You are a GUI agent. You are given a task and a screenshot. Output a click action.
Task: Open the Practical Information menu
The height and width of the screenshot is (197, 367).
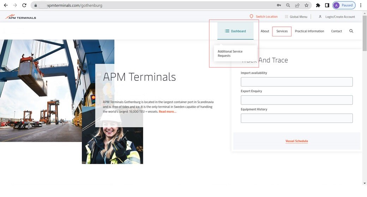pos(309,31)
